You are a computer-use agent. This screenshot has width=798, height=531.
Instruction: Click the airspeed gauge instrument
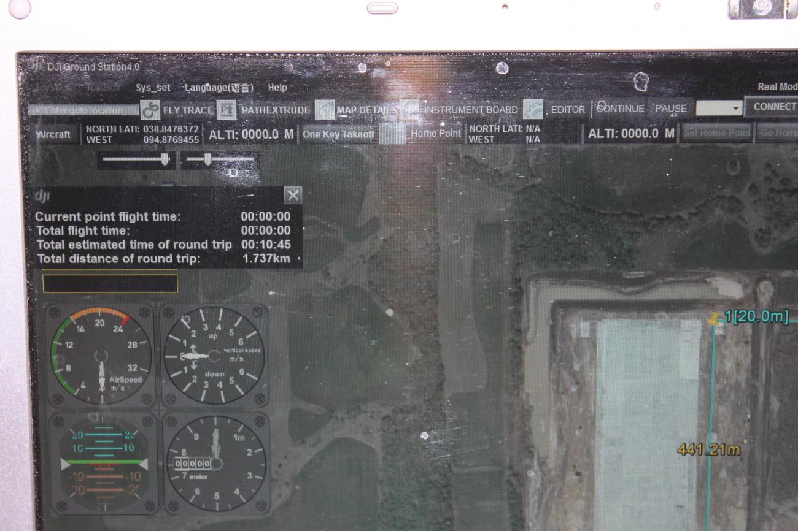[x=101, y=355]
